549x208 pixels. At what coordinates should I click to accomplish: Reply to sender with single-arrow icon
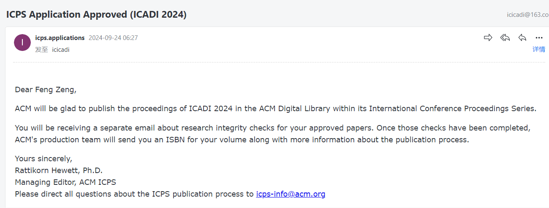(x=522, y=38)
